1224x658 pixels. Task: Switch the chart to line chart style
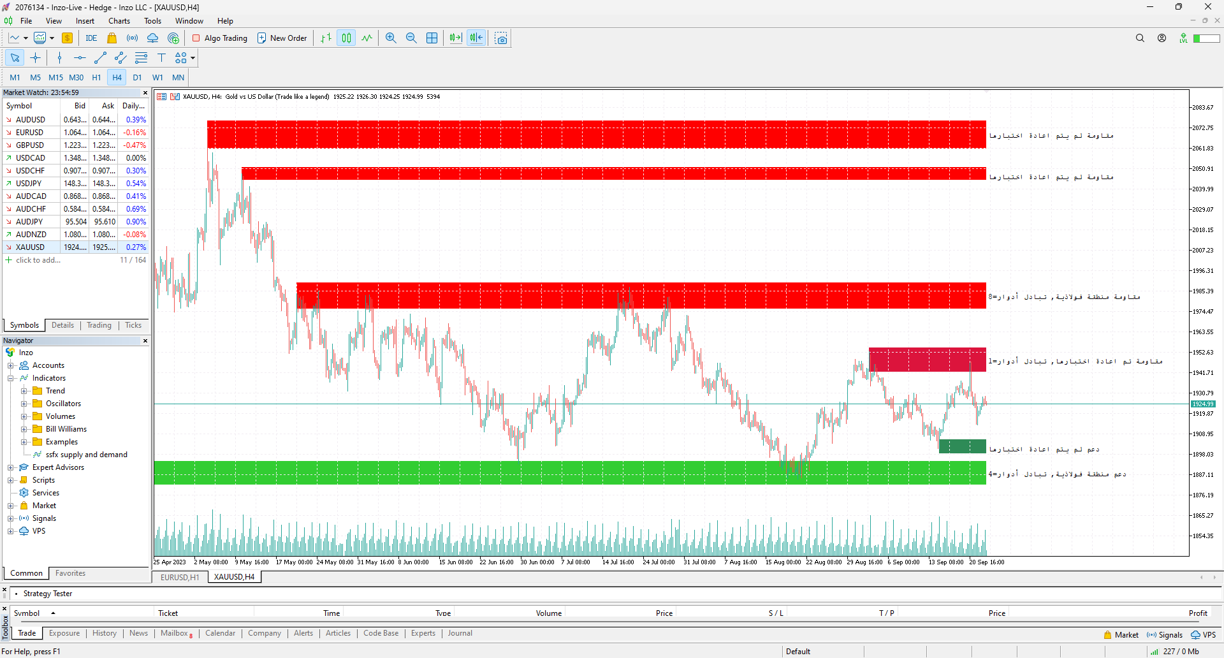[x=367, y=38]
